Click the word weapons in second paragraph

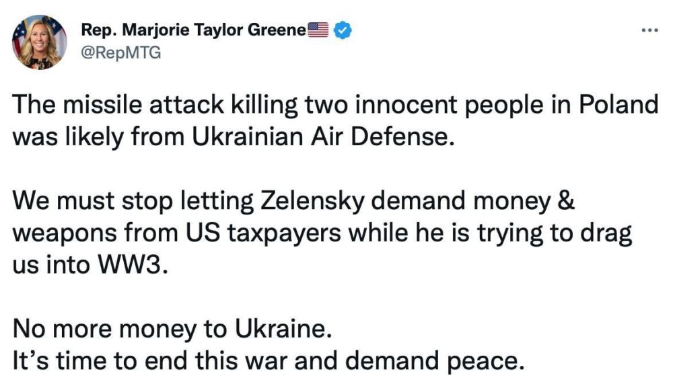tap(65, 233)
